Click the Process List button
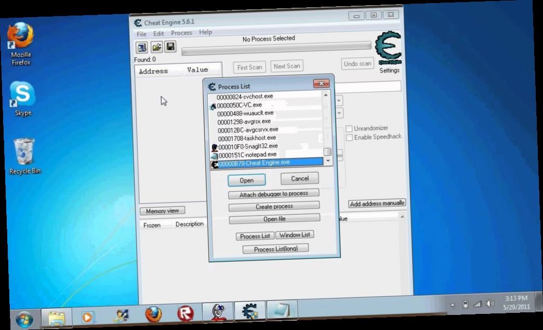 255,236
